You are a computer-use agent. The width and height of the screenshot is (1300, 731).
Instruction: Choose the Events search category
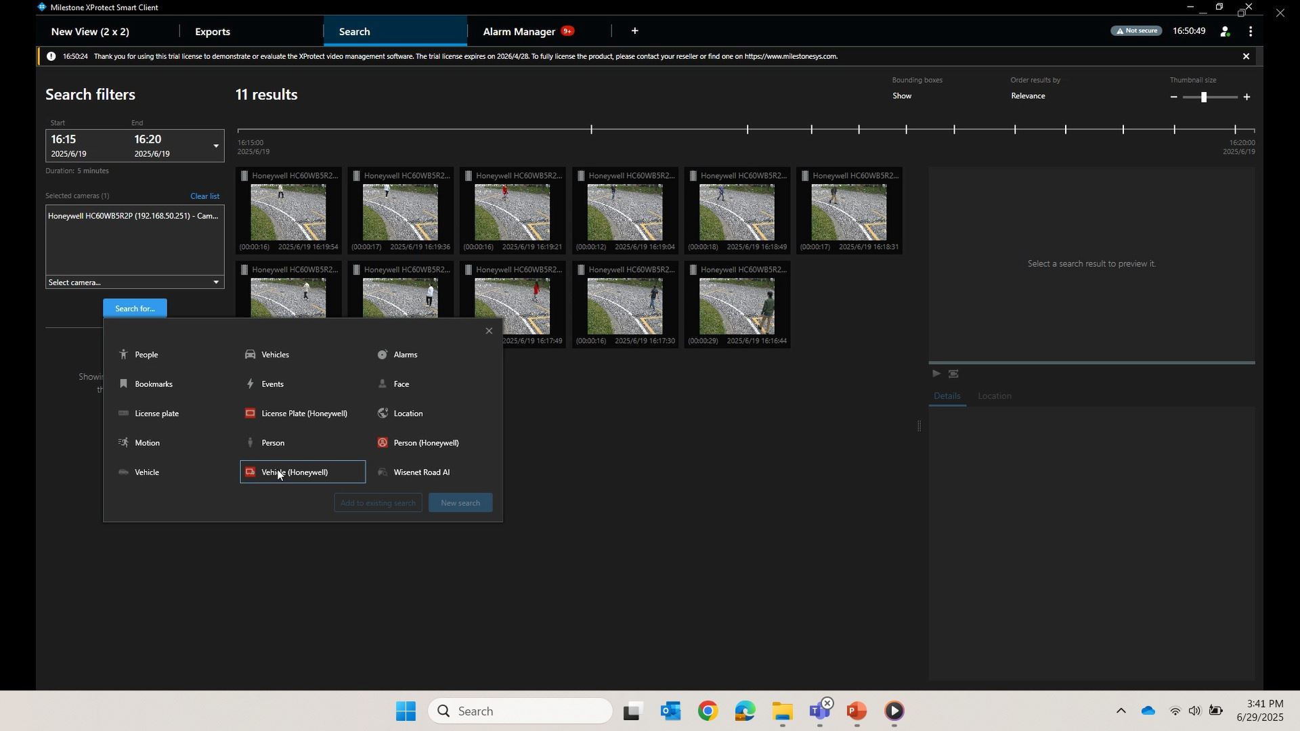tap(265, 384)
